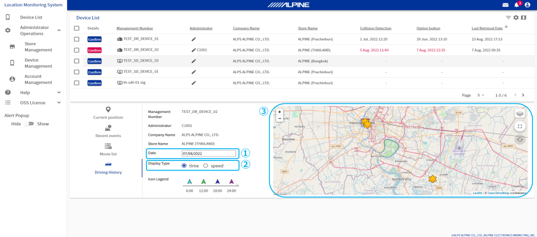The image size is (537, 237).
Task: Click Confirm button for TEST_SD_DEVICE_03
Action: click(95, 61)
